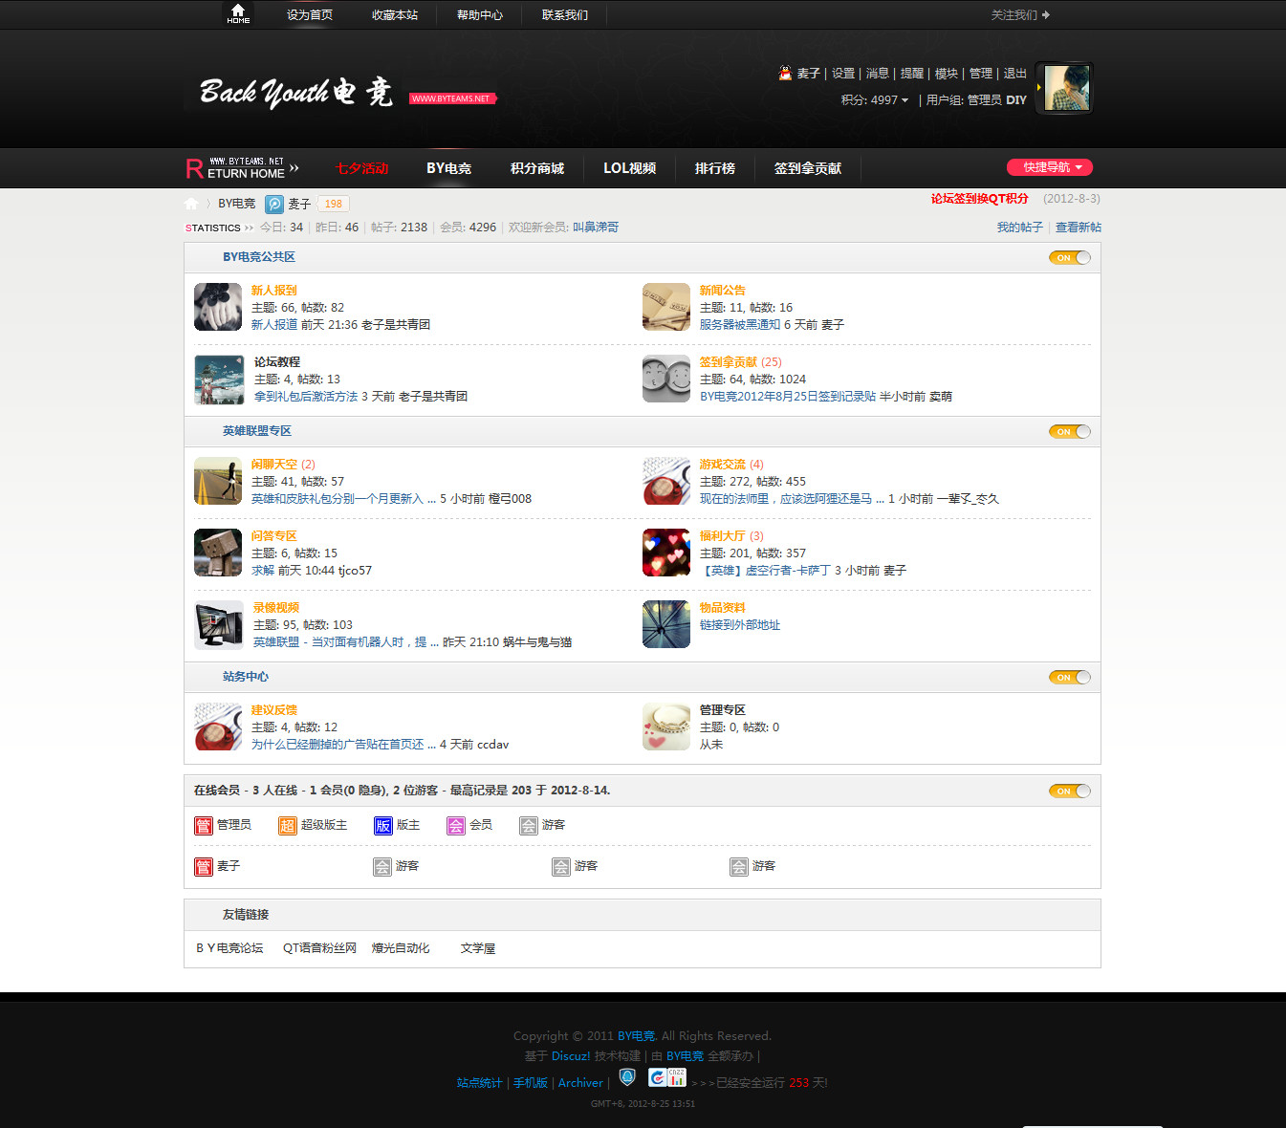The height and width of the screenshot is (1128, 1286).
Task: Open 设置 in the user menu
Action: tap(843, 74)
